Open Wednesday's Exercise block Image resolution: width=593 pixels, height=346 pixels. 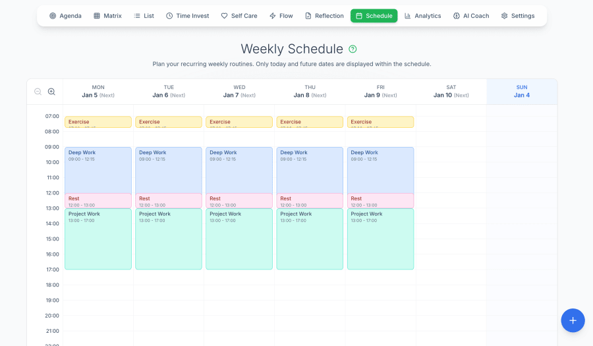pyautogui.click(x=239, y=122)
